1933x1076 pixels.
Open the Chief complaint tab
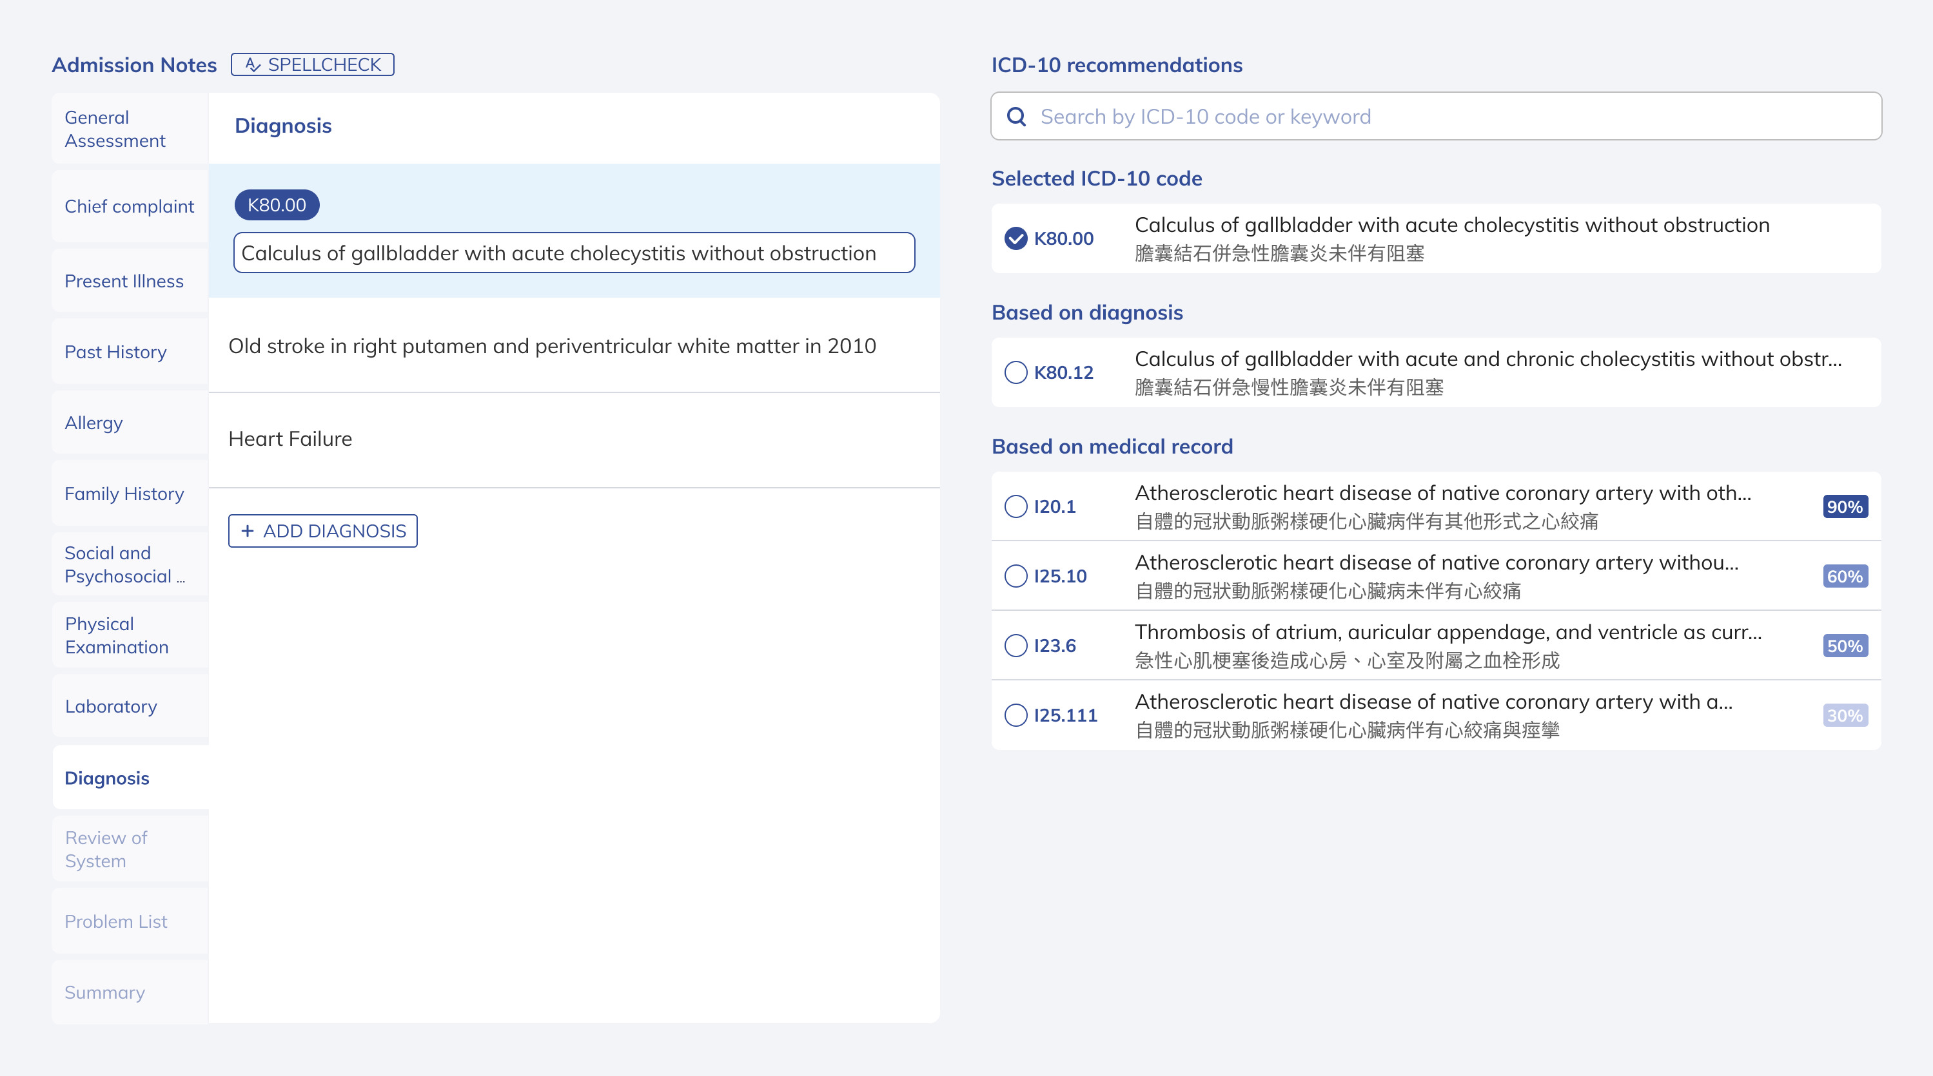[x=129, y=206]
